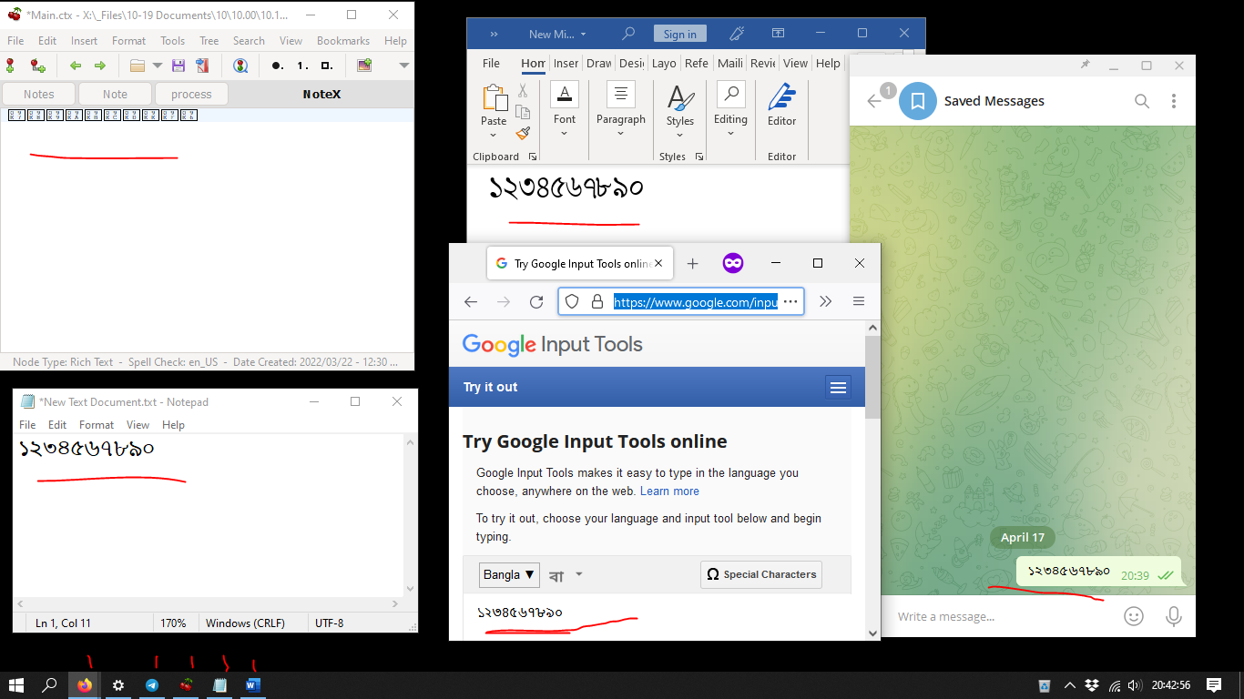The height and width of the screenshot is (699, 1244).
Task: Activate the Format Painter in Word
Action: coord(524,133)
